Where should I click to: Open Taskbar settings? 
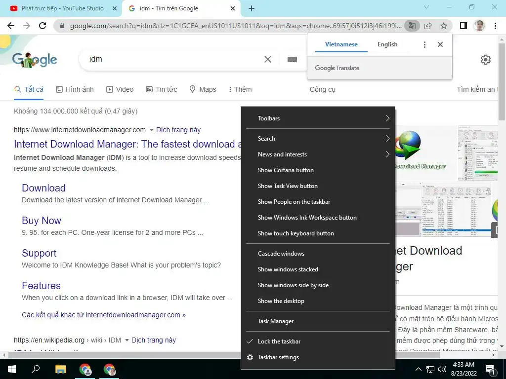click(x=318, y=357)
